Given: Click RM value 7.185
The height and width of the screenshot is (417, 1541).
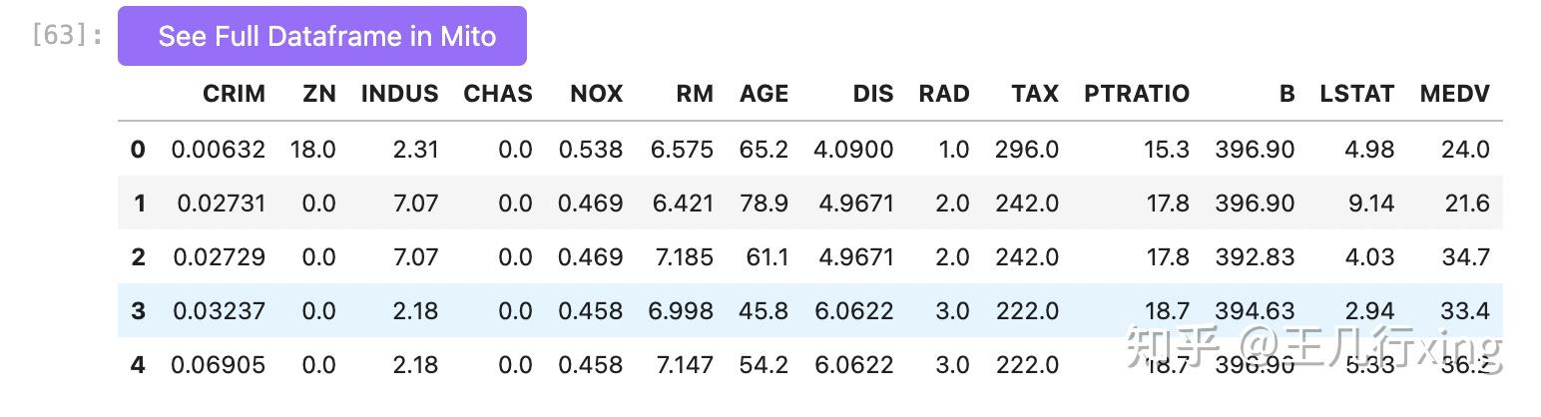Looking at the screenshot, I should click(x=684, y=257).
